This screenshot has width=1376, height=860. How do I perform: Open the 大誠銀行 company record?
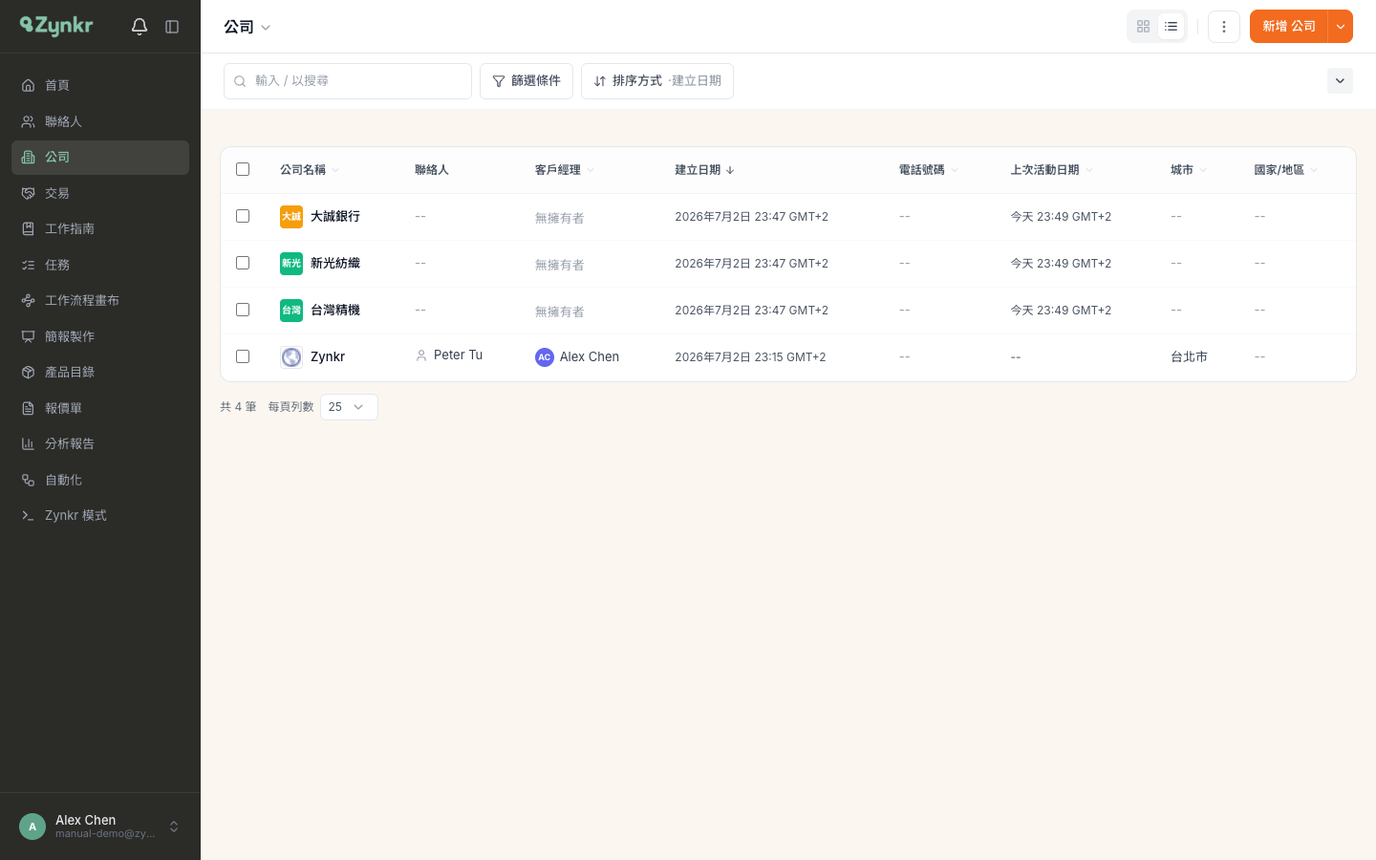click(335, 217)
